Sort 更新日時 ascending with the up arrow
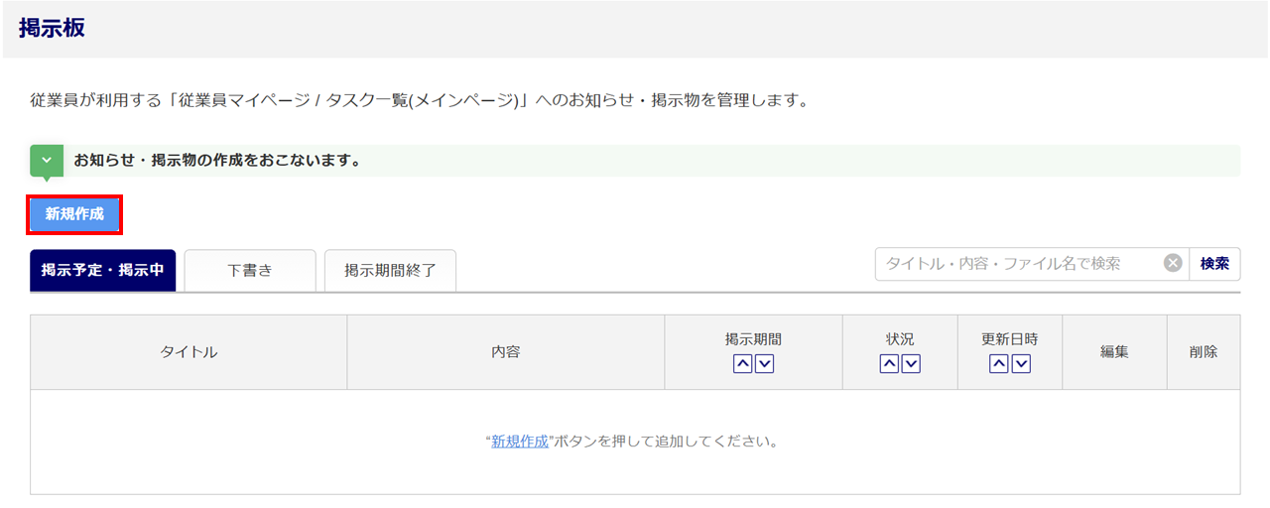 pos(999,364)
